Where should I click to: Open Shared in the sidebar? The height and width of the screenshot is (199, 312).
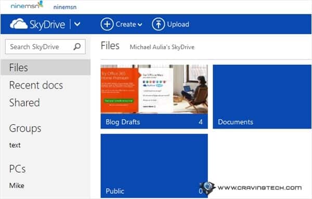(x=24, y=103)
